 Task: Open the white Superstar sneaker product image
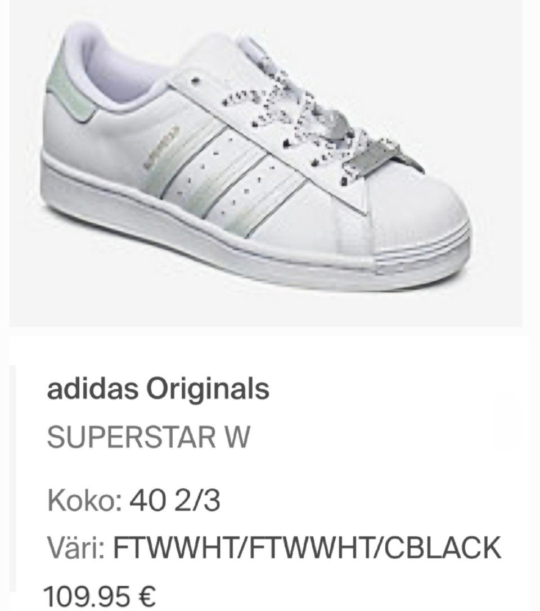click(x=265, y=163)
